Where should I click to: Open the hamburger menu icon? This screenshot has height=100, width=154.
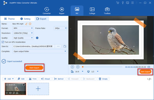tap(132, 3)
